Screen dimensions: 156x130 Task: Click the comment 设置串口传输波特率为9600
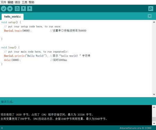pyautogui.click(x=68, y=31)
